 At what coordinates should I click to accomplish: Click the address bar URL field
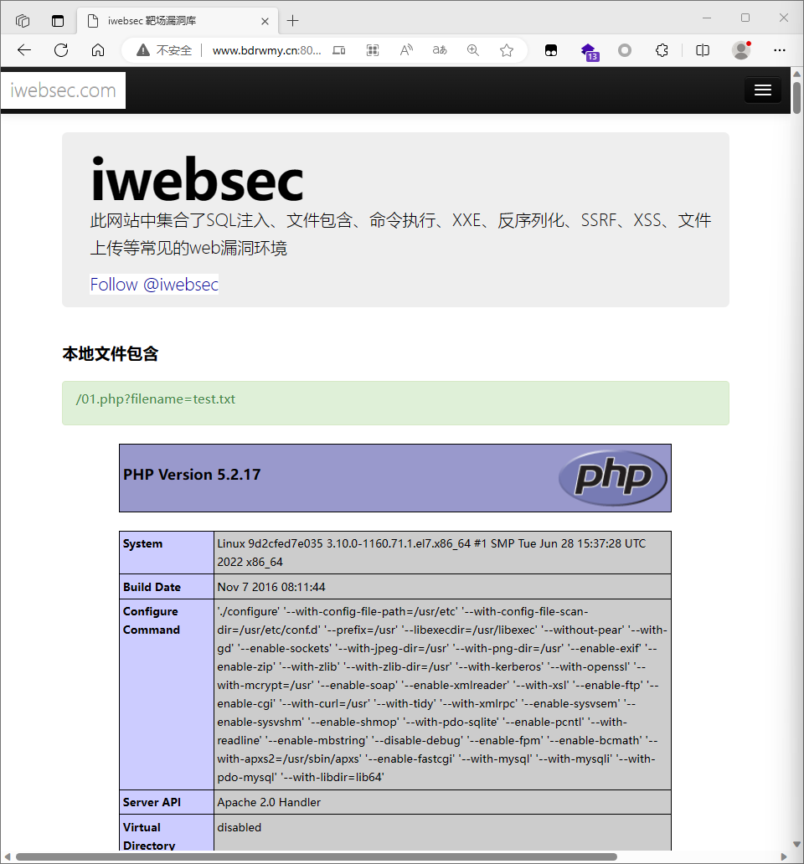click(266, 50)
